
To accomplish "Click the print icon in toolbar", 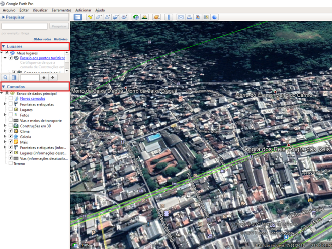I will pos(189,17).
